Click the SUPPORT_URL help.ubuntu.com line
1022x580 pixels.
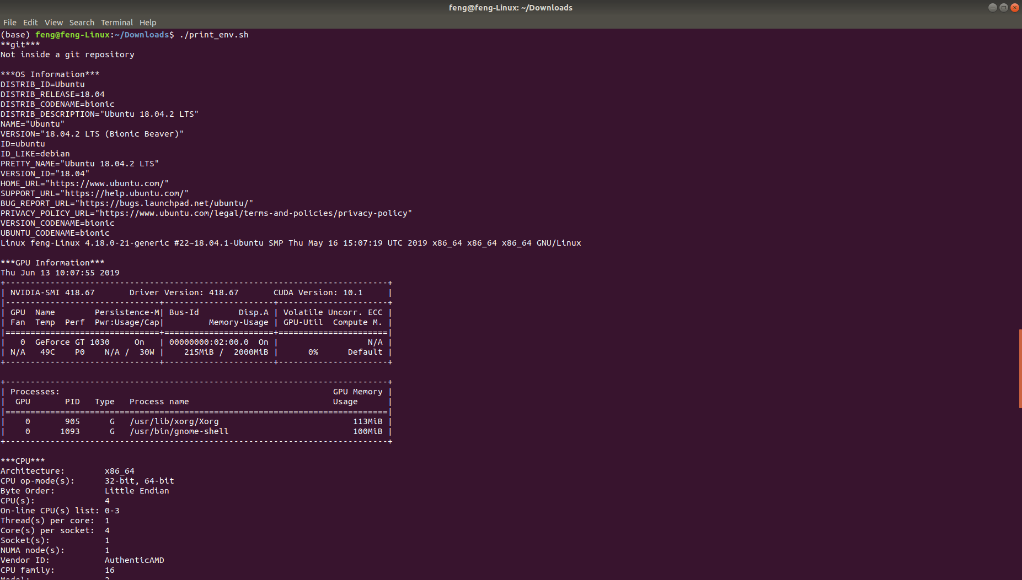click(94, 193)
